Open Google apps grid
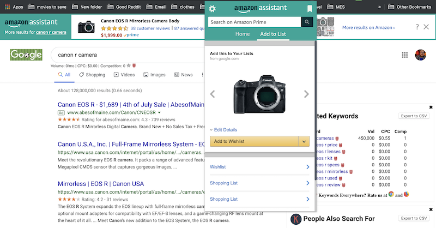This screenshot has height=228, width=436. (405, 55)
